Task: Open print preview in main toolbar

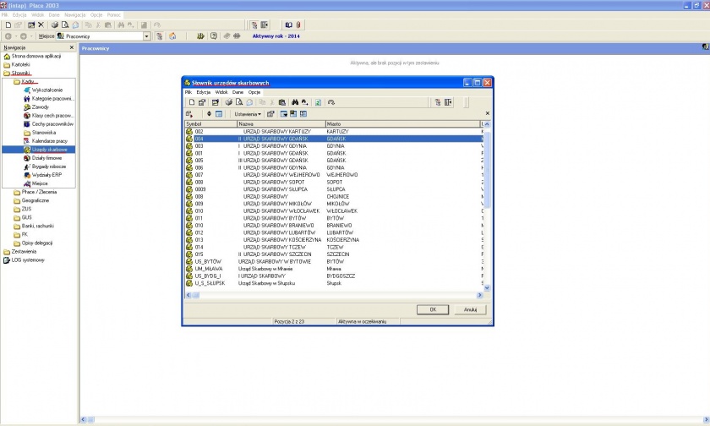Action: pos(65,25)
